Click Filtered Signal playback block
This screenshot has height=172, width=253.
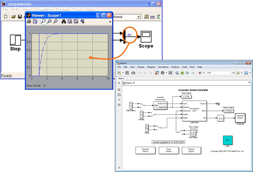pyautogui.click(x=191, y=150)
